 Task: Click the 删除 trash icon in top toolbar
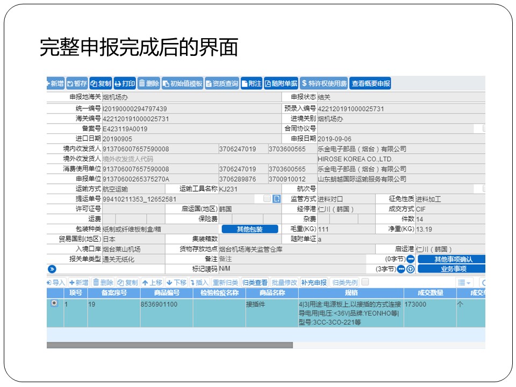click(x=149, y=83)
